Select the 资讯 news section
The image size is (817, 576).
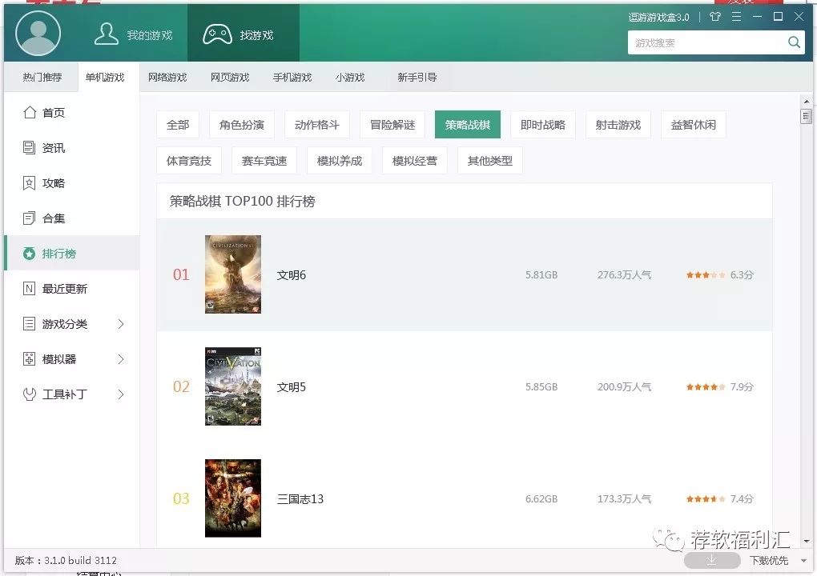[x=50, y=147]
